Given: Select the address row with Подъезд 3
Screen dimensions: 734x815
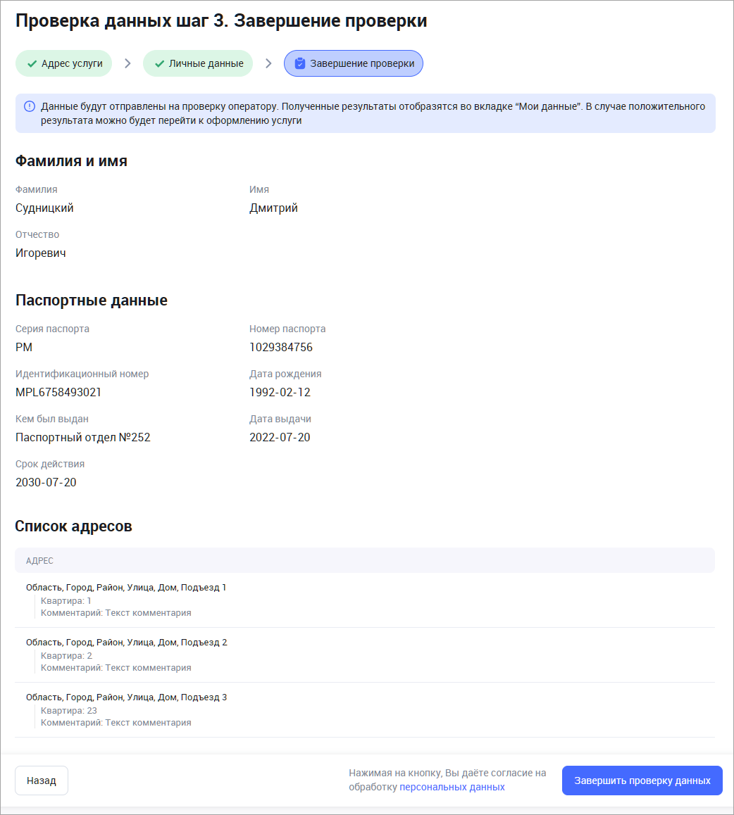Looking at the screenshot, I should pos(126,697).
